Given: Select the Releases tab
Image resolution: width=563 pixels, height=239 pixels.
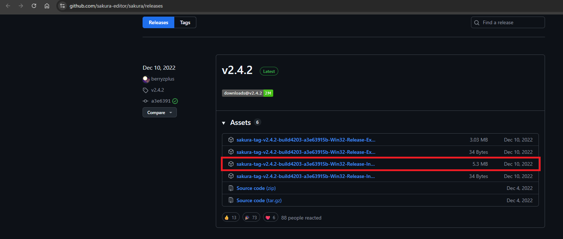Looking at the screenshot, I should (x=158, y=22).
